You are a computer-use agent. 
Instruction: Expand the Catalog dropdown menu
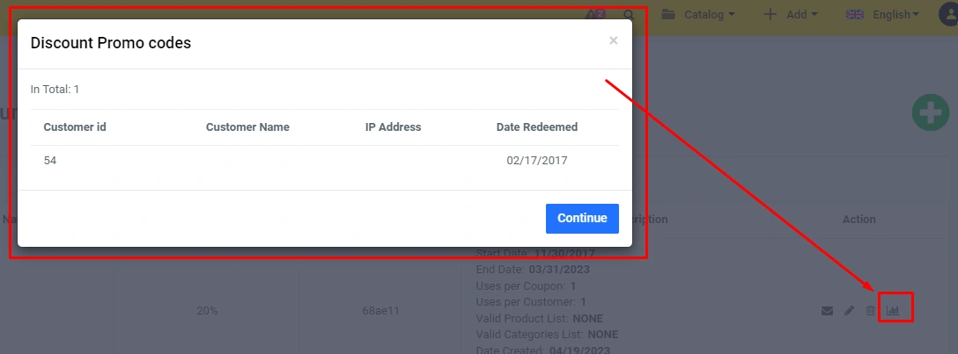(698, 15)
